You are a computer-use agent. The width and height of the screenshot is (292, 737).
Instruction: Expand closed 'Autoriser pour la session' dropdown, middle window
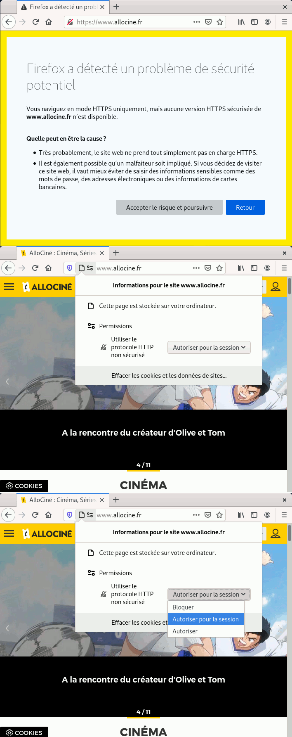[x=209, y=347]
